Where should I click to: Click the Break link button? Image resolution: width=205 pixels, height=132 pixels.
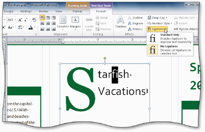click(x=102, y=18)
